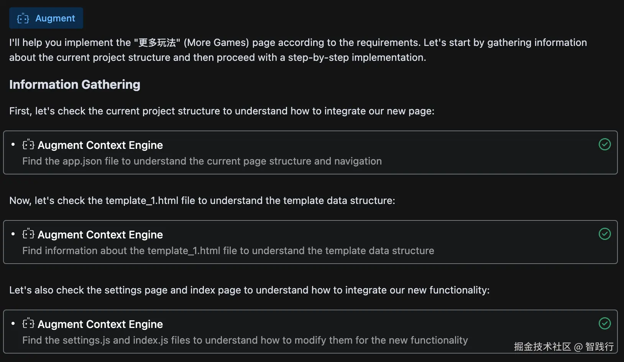This screenshot has height=362, width=624.
Task: Click the Augment logo icon in top badge
Action: [23, 18]
